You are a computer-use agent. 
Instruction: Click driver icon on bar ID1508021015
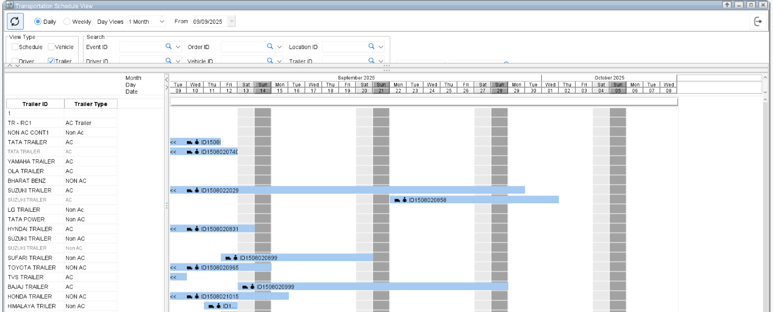[x=197, y=296]
